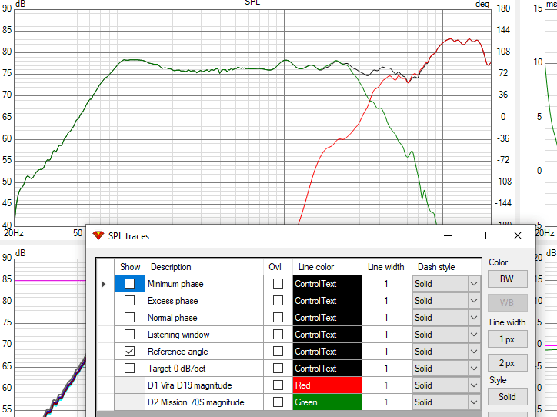
Task: Open Dash style dropdown for Reference angle
Action: tap(474, 352)
